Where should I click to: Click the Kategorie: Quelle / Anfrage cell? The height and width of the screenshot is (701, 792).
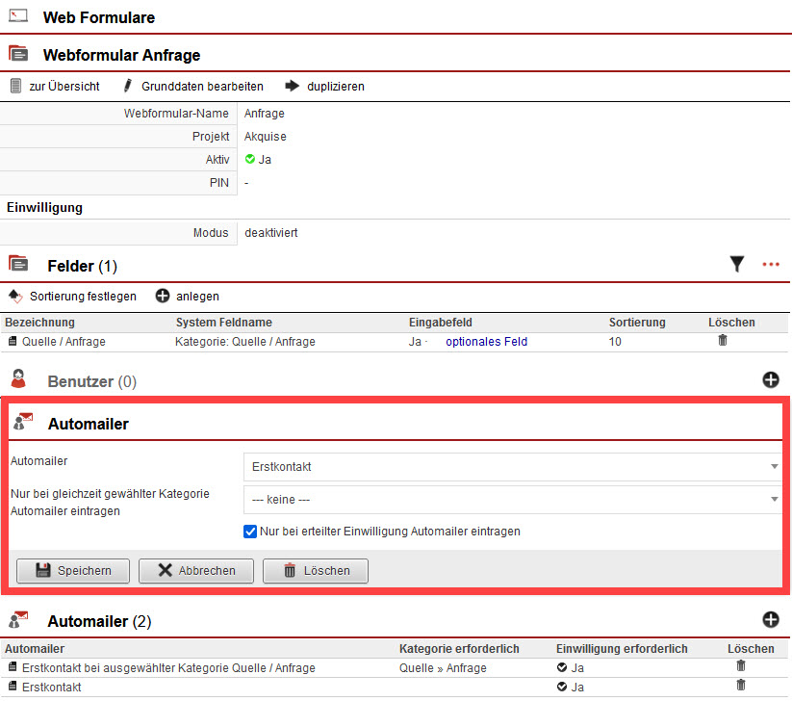coord(245,342)
